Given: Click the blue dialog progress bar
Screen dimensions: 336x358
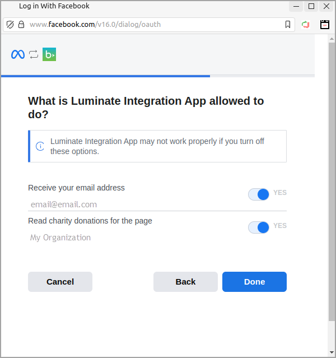Looking at the screenshot, I should click(x=105, y=76).
